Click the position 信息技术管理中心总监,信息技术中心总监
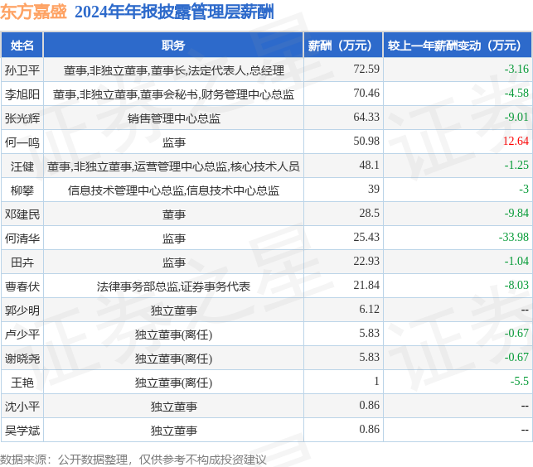Image resolution: width=533 pixels, height=467 pixels. [173, 190]
